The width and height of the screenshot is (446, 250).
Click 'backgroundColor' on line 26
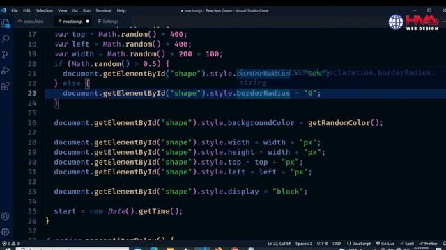coord(261,123)
